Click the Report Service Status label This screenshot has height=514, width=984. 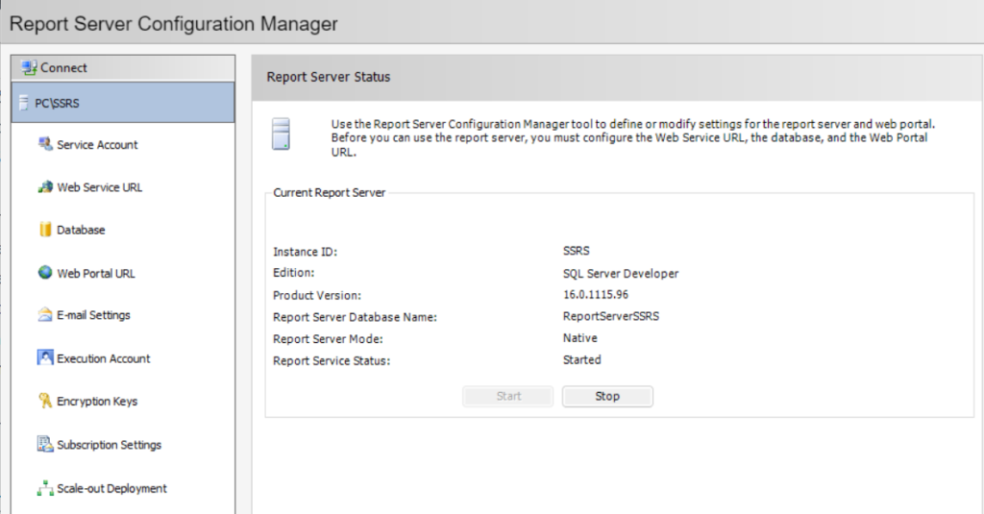pos(332,361)
